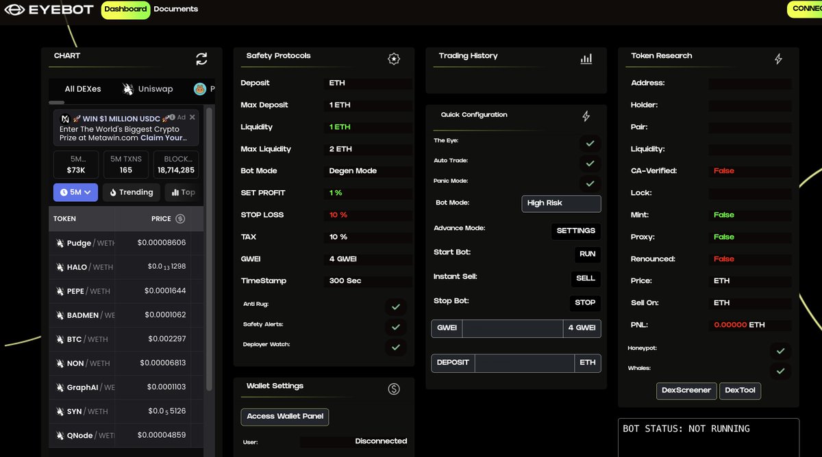The width and height of the screenshot is (822, 457).
Task: Click the Token Research Address field
Action: click(749, 83)
